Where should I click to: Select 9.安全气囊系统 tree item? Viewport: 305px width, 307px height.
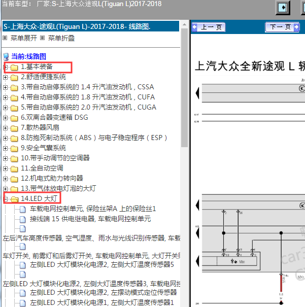pyautogui.click(x=43, y=148)
